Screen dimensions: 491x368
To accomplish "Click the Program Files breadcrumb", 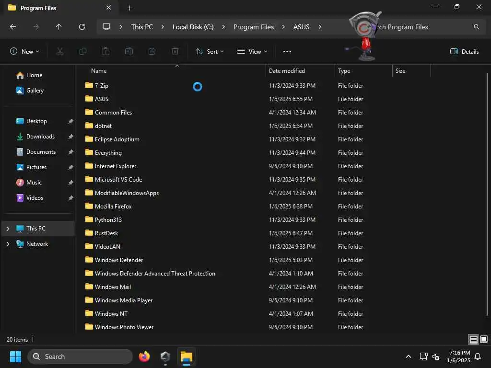I will coord(253,27).
